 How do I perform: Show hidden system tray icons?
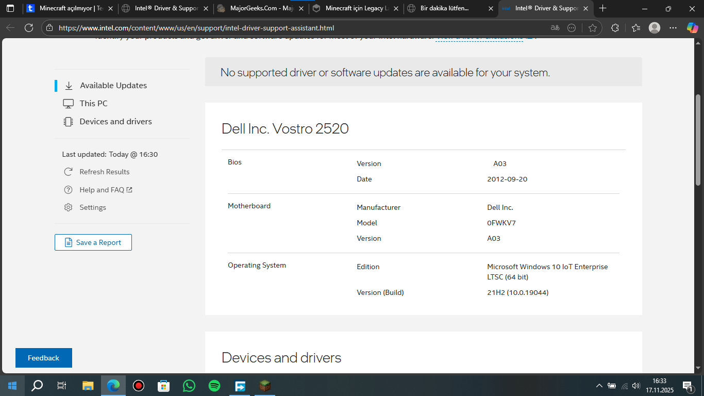(x=599, y=385)
